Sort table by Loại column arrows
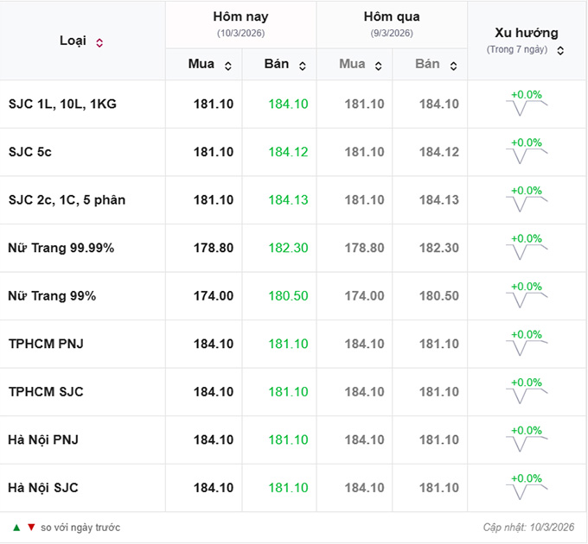588x544 pixels. point(99,42)
